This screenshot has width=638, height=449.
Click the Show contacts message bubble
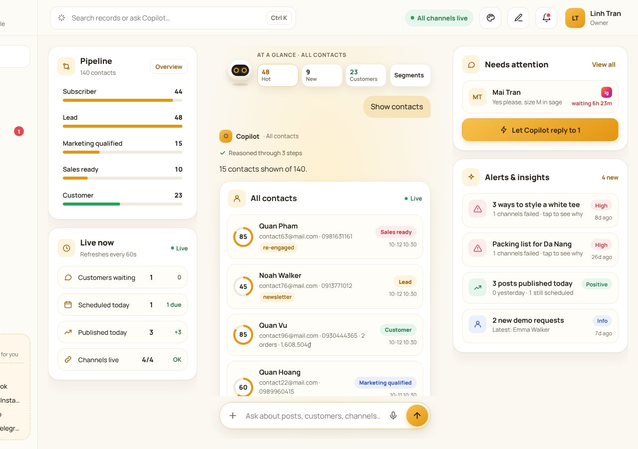tap(397, 107)
